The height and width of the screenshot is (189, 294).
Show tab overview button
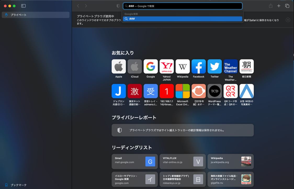pyautogui.click(x=287, y=6)
